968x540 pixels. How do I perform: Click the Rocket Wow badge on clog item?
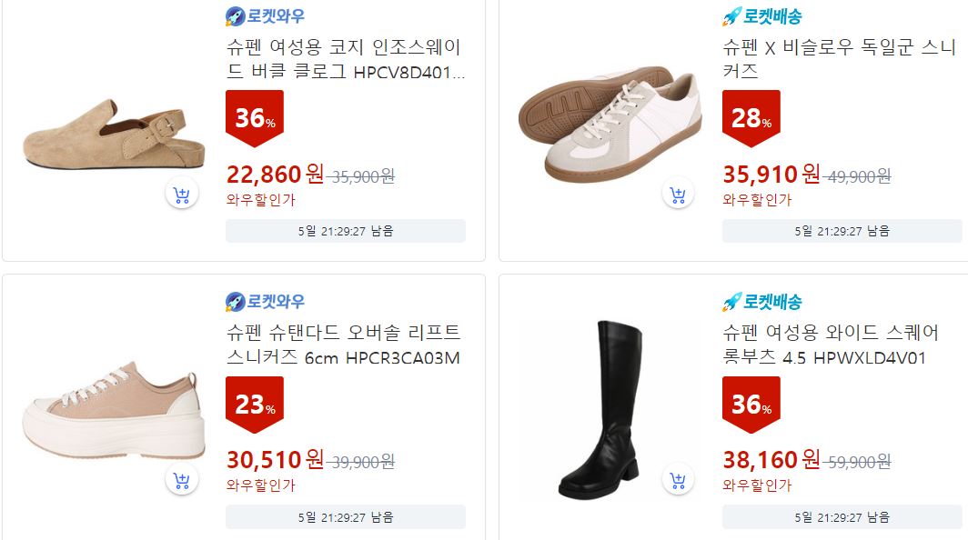[265, 16]
